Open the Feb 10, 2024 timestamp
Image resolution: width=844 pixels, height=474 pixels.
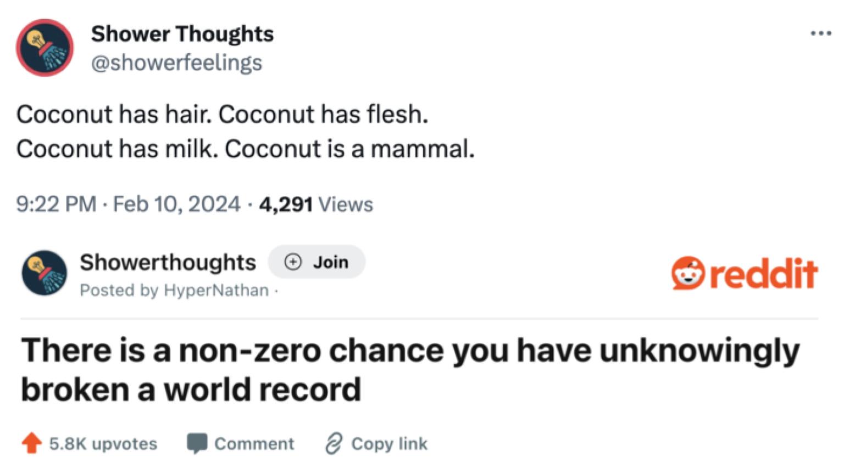(175, 204)
